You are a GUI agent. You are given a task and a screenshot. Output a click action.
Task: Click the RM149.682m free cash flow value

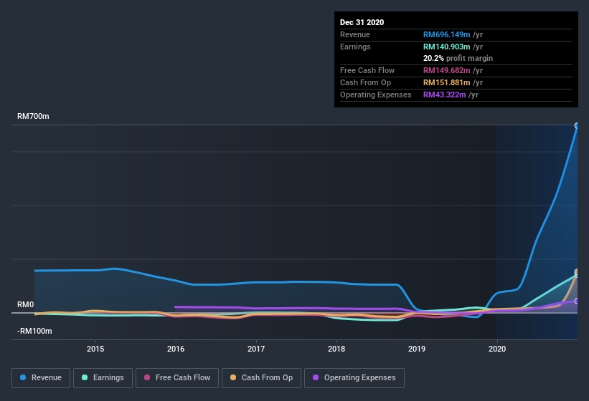[x=446, y=70]
